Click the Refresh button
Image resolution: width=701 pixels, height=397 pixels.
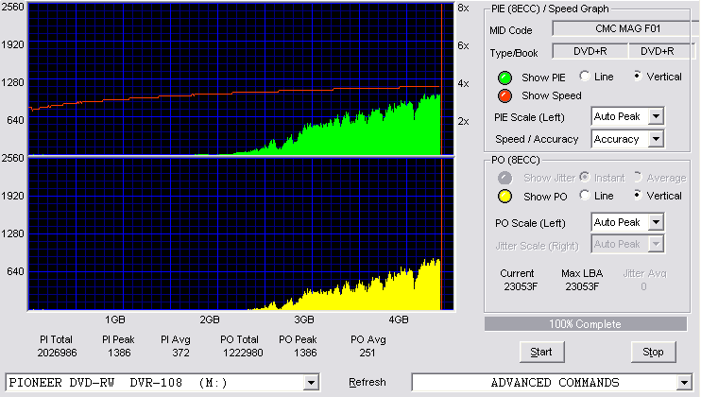point(368,382)
